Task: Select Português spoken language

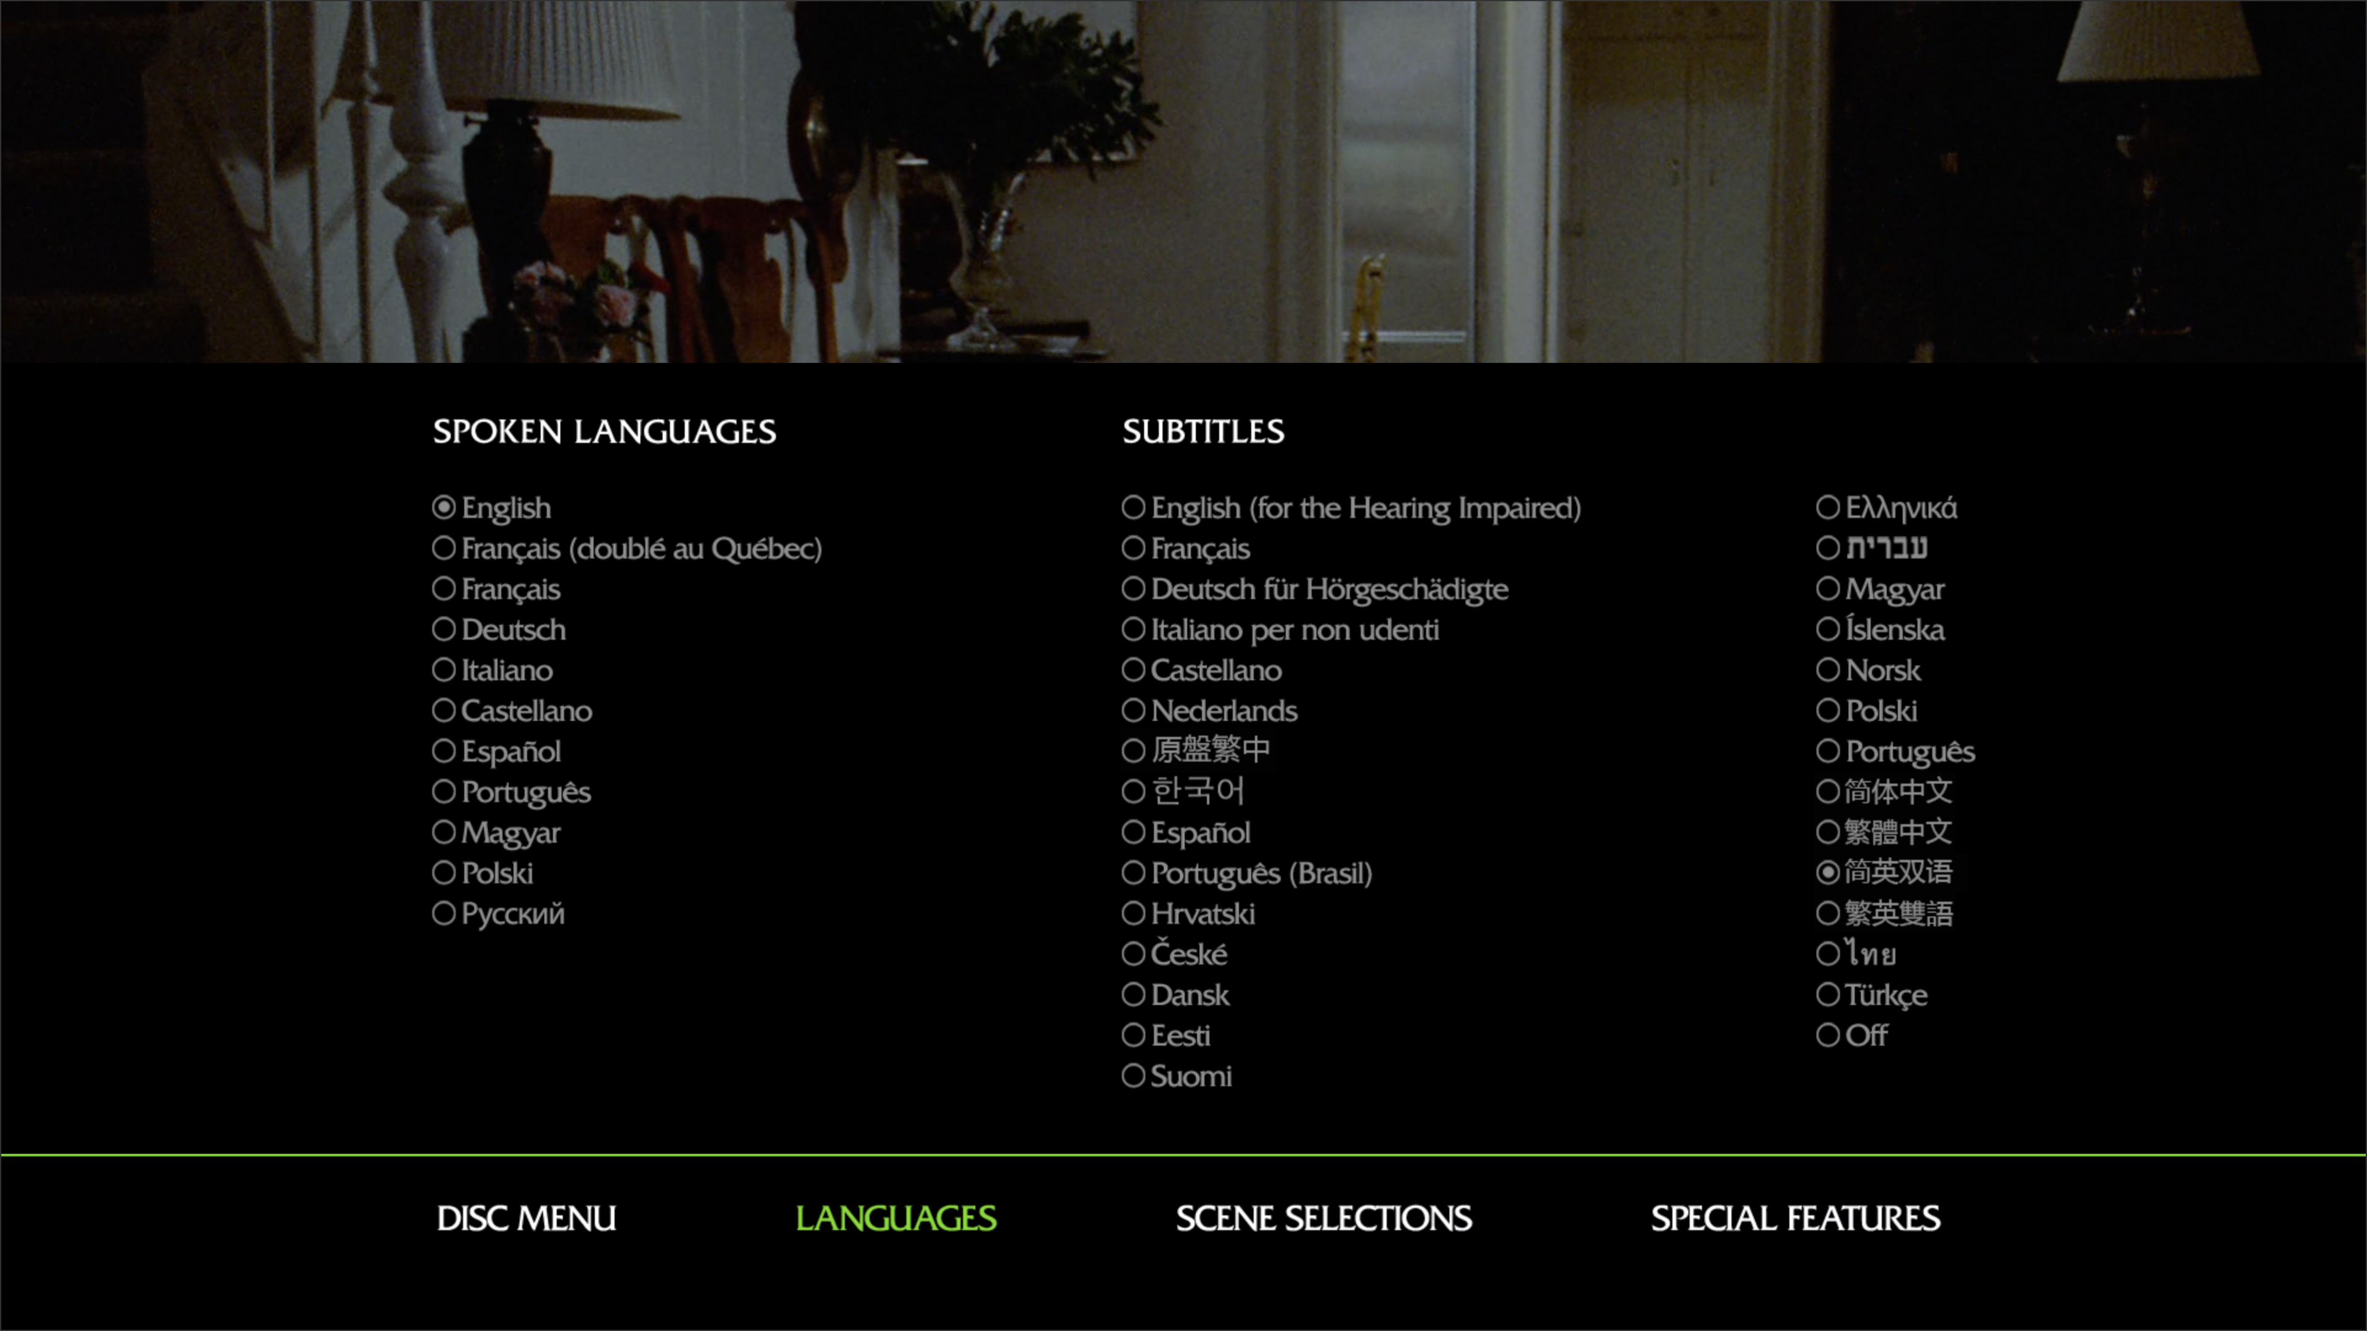Action: [x=512, y=791]
